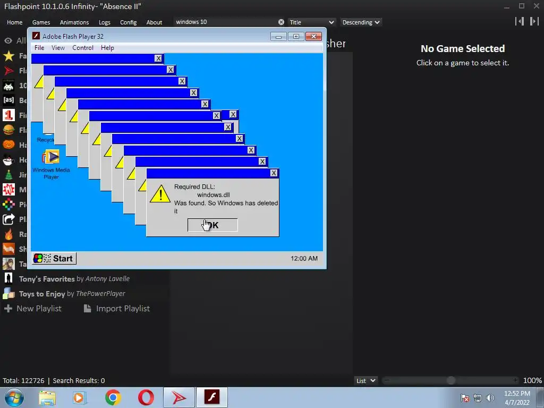544x408 pixels.
Task: Open the Descending order dropdown
Action: (x=361, y=22)
